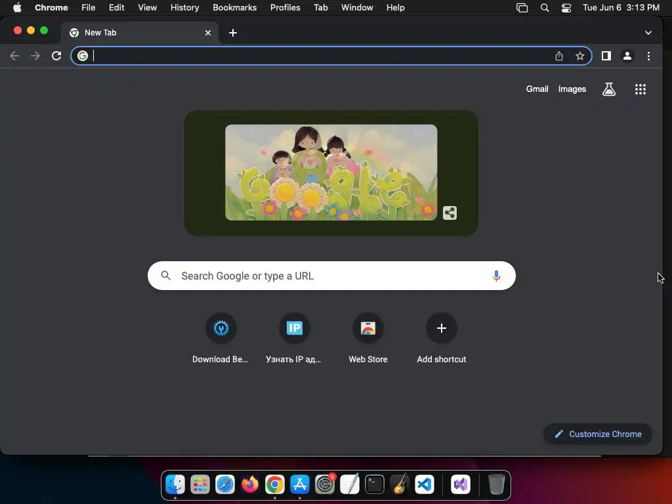Open Finder from the Dock
Screen dimensions: 672x504
[x=175, y=485]
